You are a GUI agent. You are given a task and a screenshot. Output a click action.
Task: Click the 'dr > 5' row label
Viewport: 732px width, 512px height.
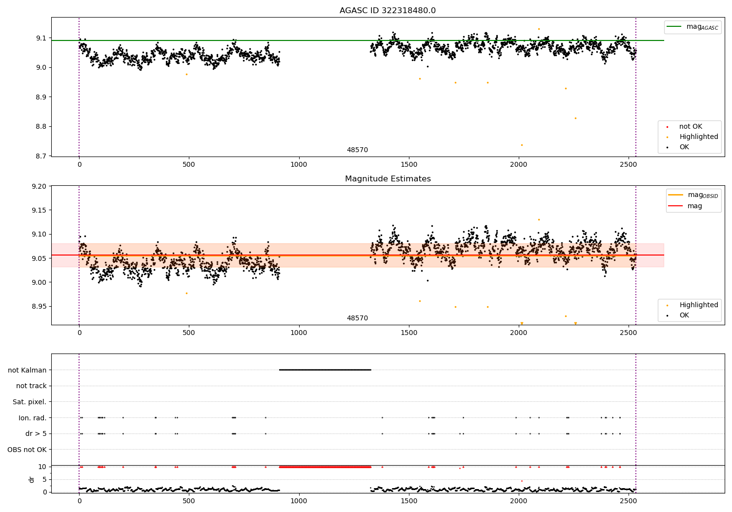pyautogui.click(x=36, y=433)
